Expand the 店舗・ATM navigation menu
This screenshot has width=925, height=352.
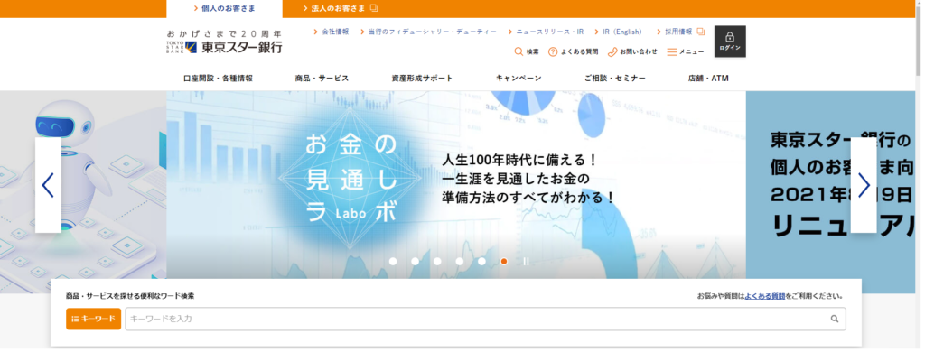[708, 79]
